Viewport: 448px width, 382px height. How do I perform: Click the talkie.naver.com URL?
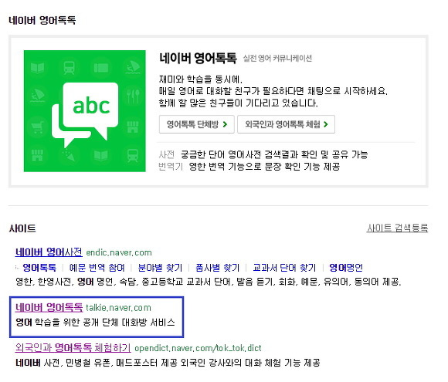[118, 308]
